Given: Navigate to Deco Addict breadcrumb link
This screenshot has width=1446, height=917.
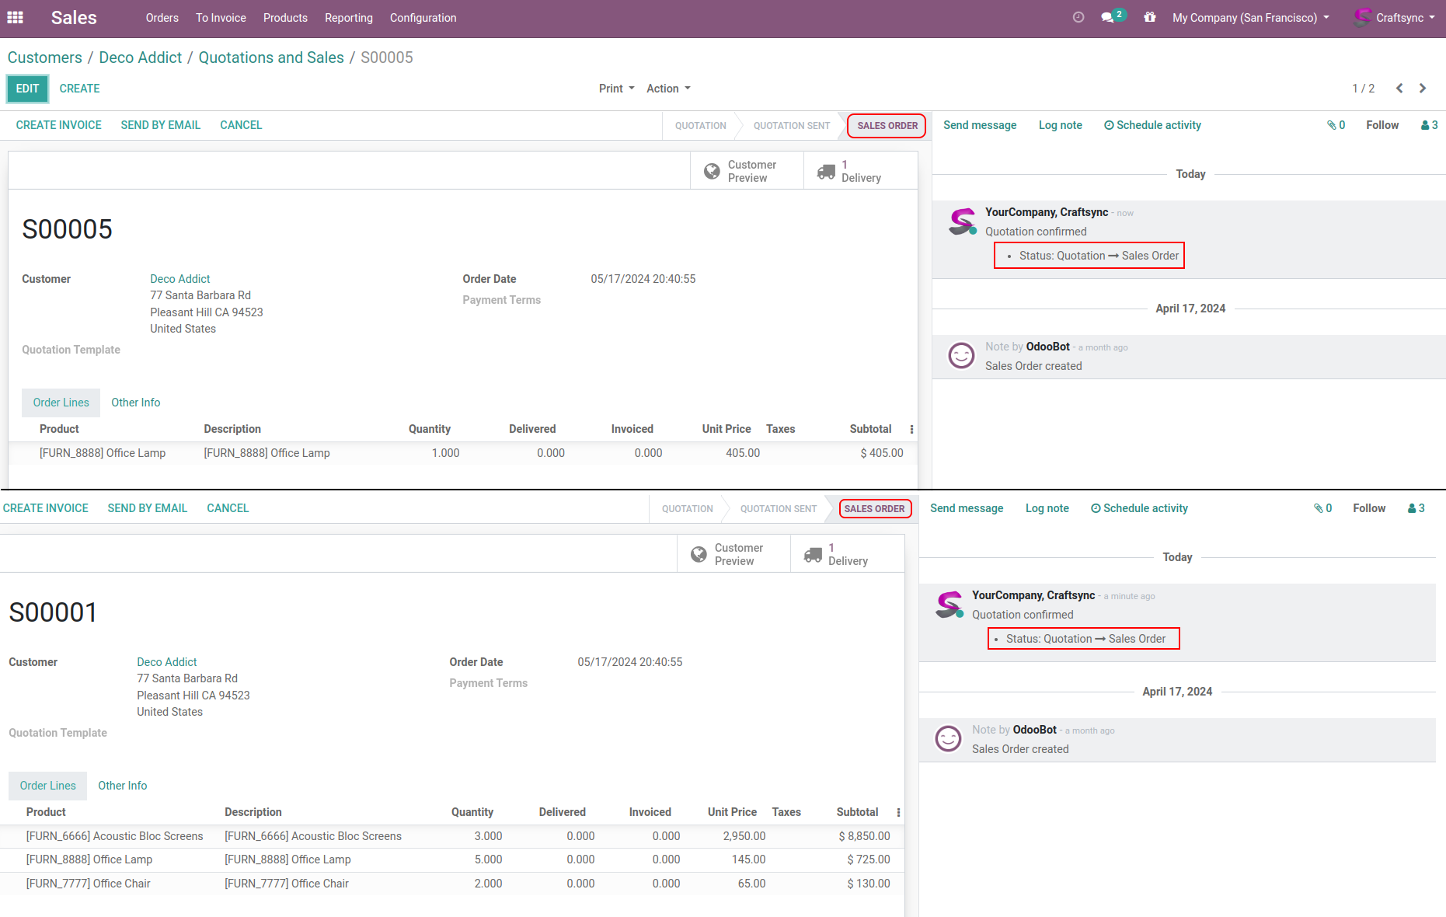Looking at the screenshot, I should tap(140, 58).
